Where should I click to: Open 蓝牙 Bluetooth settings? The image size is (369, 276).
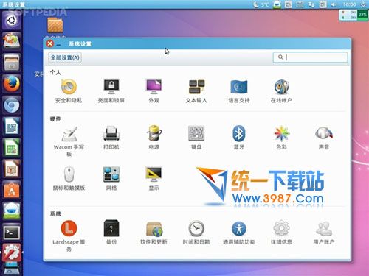coord(239,138)
